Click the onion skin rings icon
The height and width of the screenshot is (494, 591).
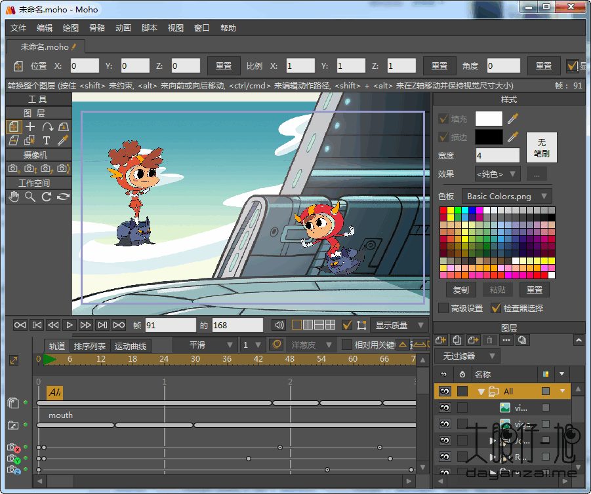point(277,345)
